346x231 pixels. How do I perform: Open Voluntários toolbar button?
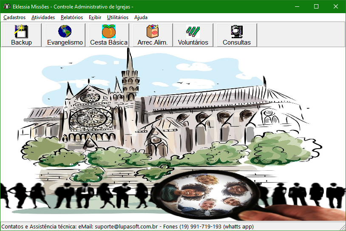click(193, 35)
